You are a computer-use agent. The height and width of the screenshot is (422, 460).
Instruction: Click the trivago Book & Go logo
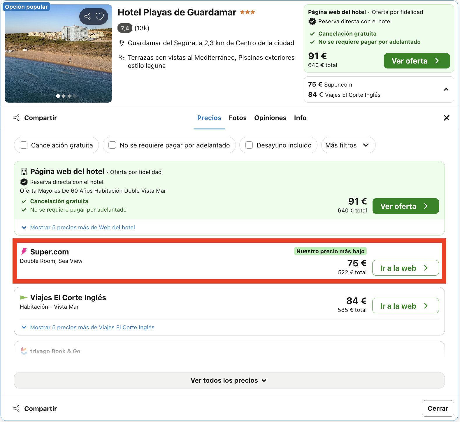point(24,351)
